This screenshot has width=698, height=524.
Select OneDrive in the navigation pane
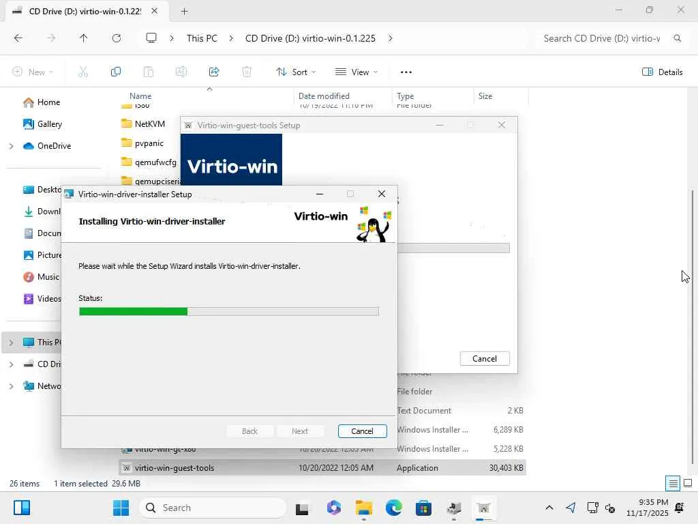47,146
